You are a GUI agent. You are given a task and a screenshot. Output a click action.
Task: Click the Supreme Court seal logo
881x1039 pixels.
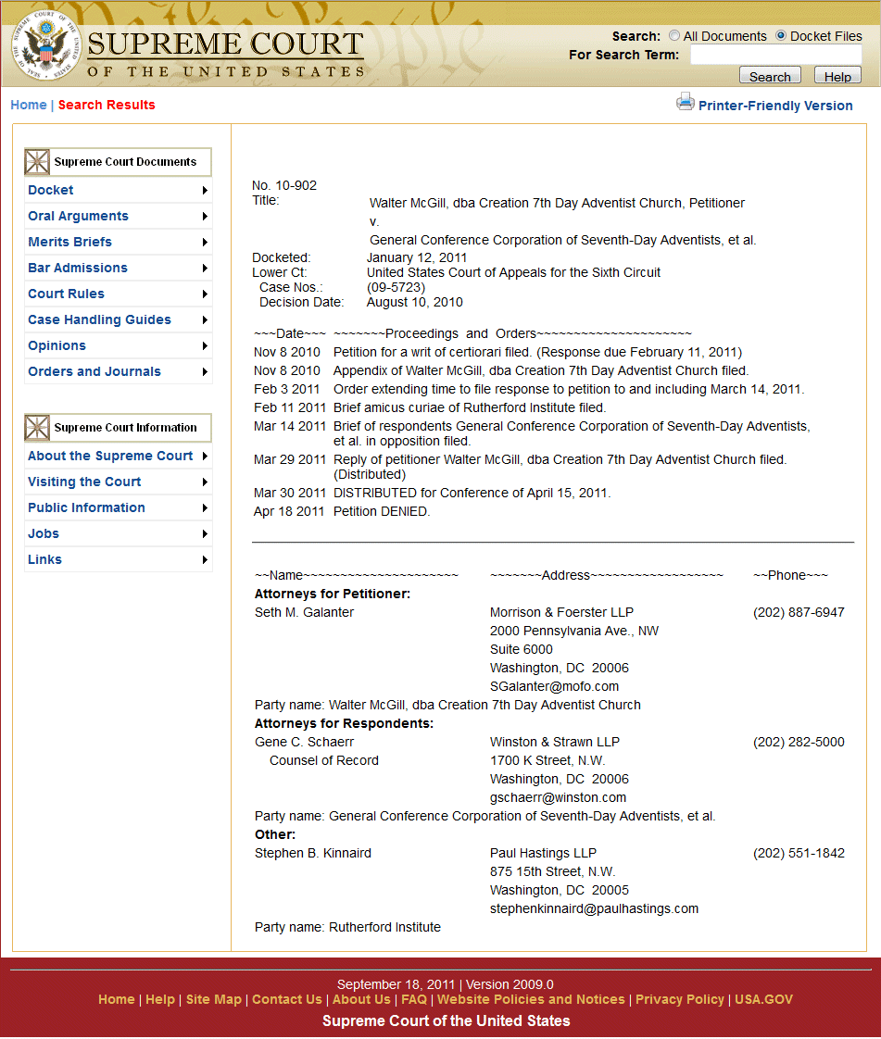point(45,45)
